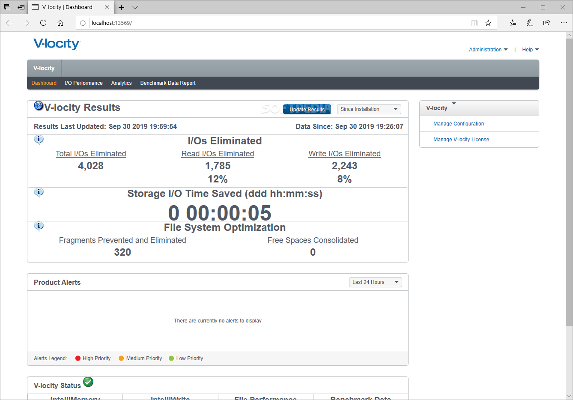Click Read I/Os Eliminated link
573x400 pixels.
(218, 154)
